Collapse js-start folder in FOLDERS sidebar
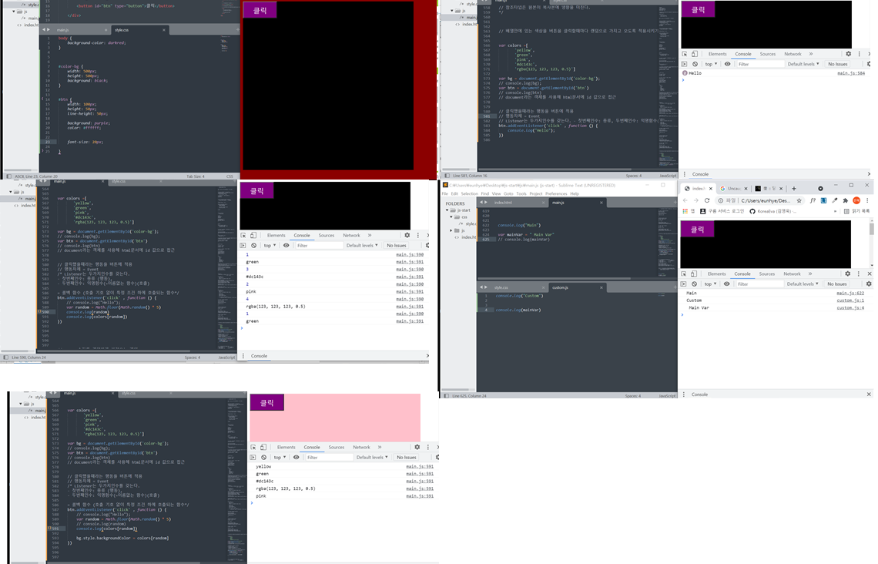The width and height of the screenshot is (878, 564). pos(447,210)
